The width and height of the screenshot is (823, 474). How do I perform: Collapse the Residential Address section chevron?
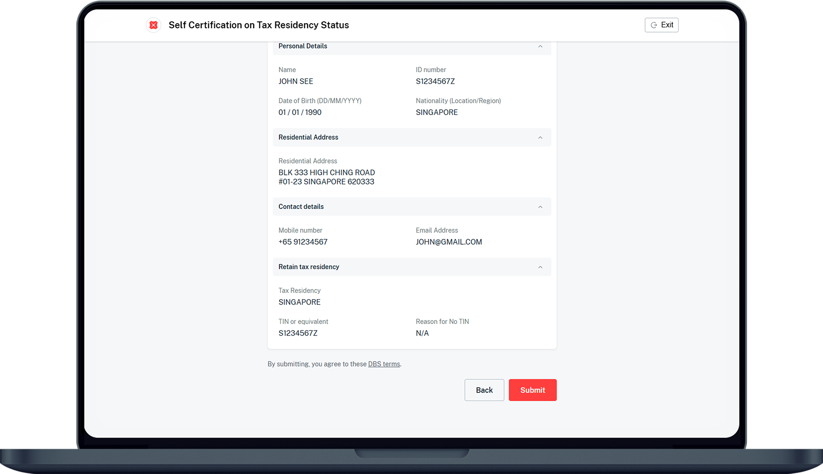pyautogui.click(x=540, y=138)
